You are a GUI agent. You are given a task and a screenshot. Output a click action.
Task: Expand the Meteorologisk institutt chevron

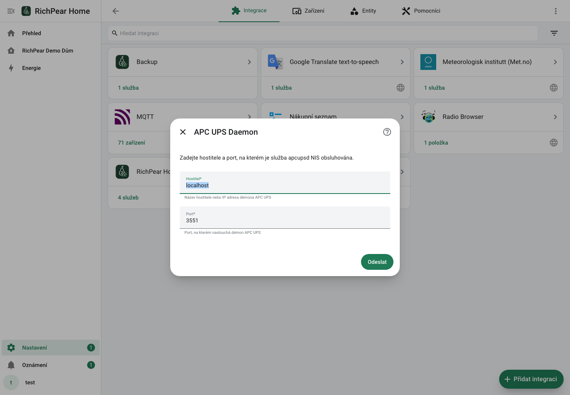pos(555,62)
